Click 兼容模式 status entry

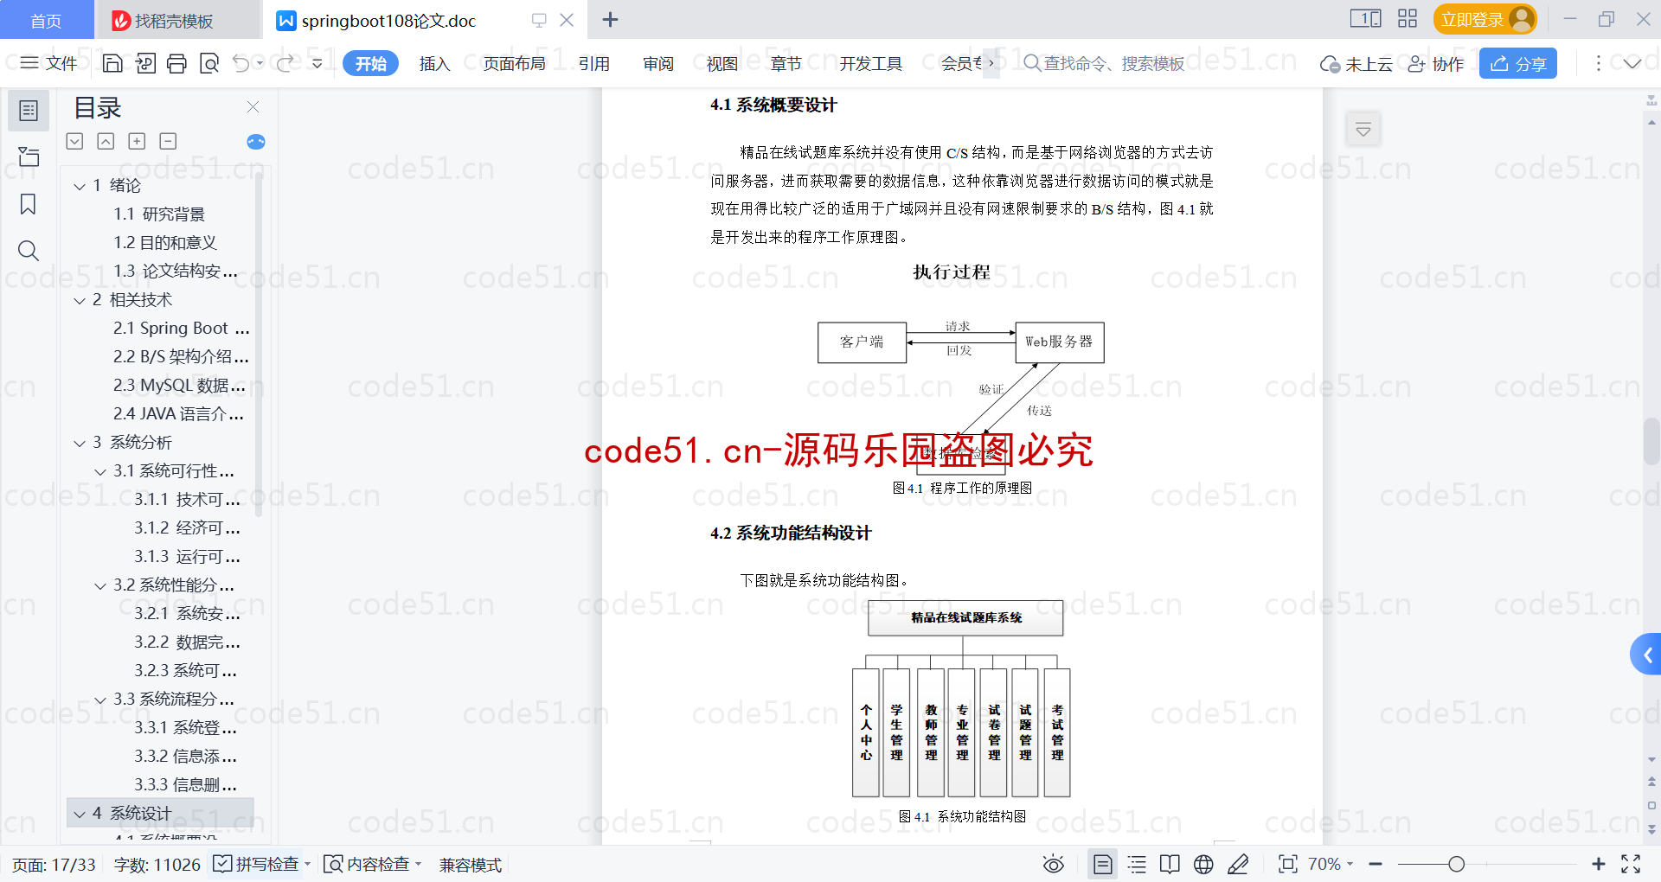point(470,865)
